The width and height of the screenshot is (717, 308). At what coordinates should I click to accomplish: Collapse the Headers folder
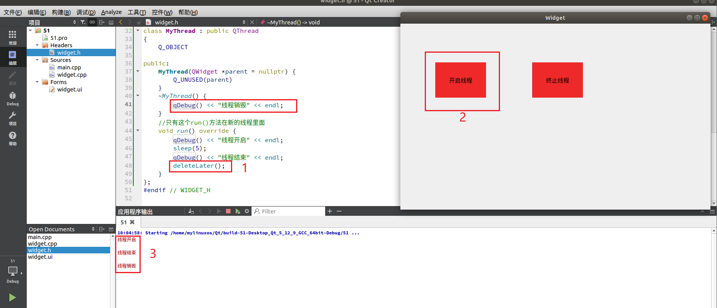[x=37, y=45]
